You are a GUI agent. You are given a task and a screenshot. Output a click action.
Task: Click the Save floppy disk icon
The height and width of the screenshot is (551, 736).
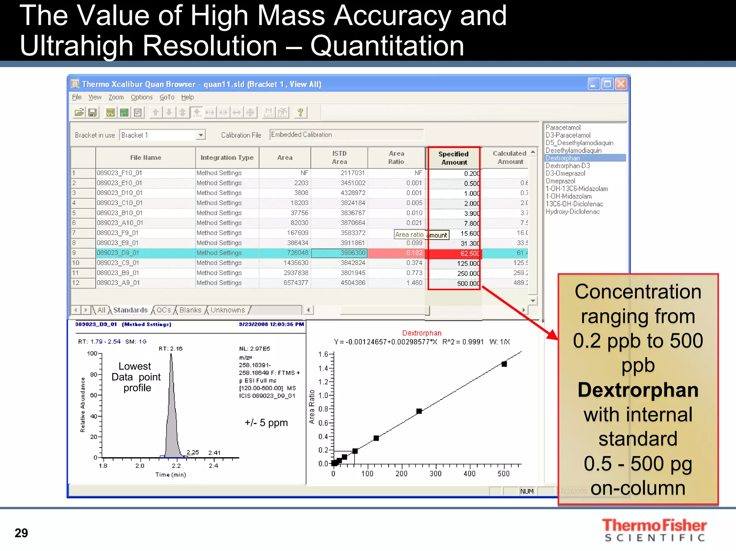point(92,113)
